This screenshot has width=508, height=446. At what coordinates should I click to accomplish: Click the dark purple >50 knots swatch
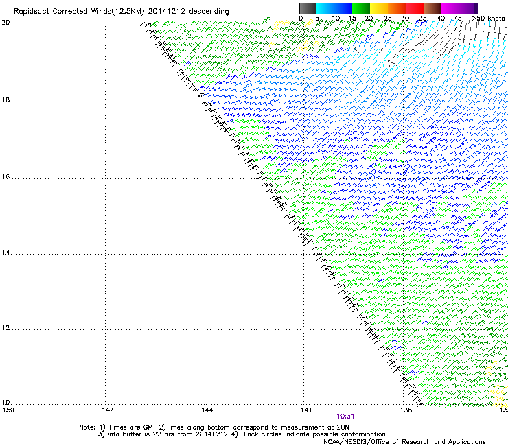476,8
